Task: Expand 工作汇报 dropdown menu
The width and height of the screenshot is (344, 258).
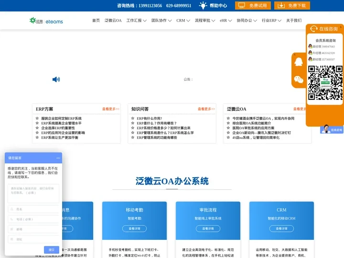Action: [136, 21]
